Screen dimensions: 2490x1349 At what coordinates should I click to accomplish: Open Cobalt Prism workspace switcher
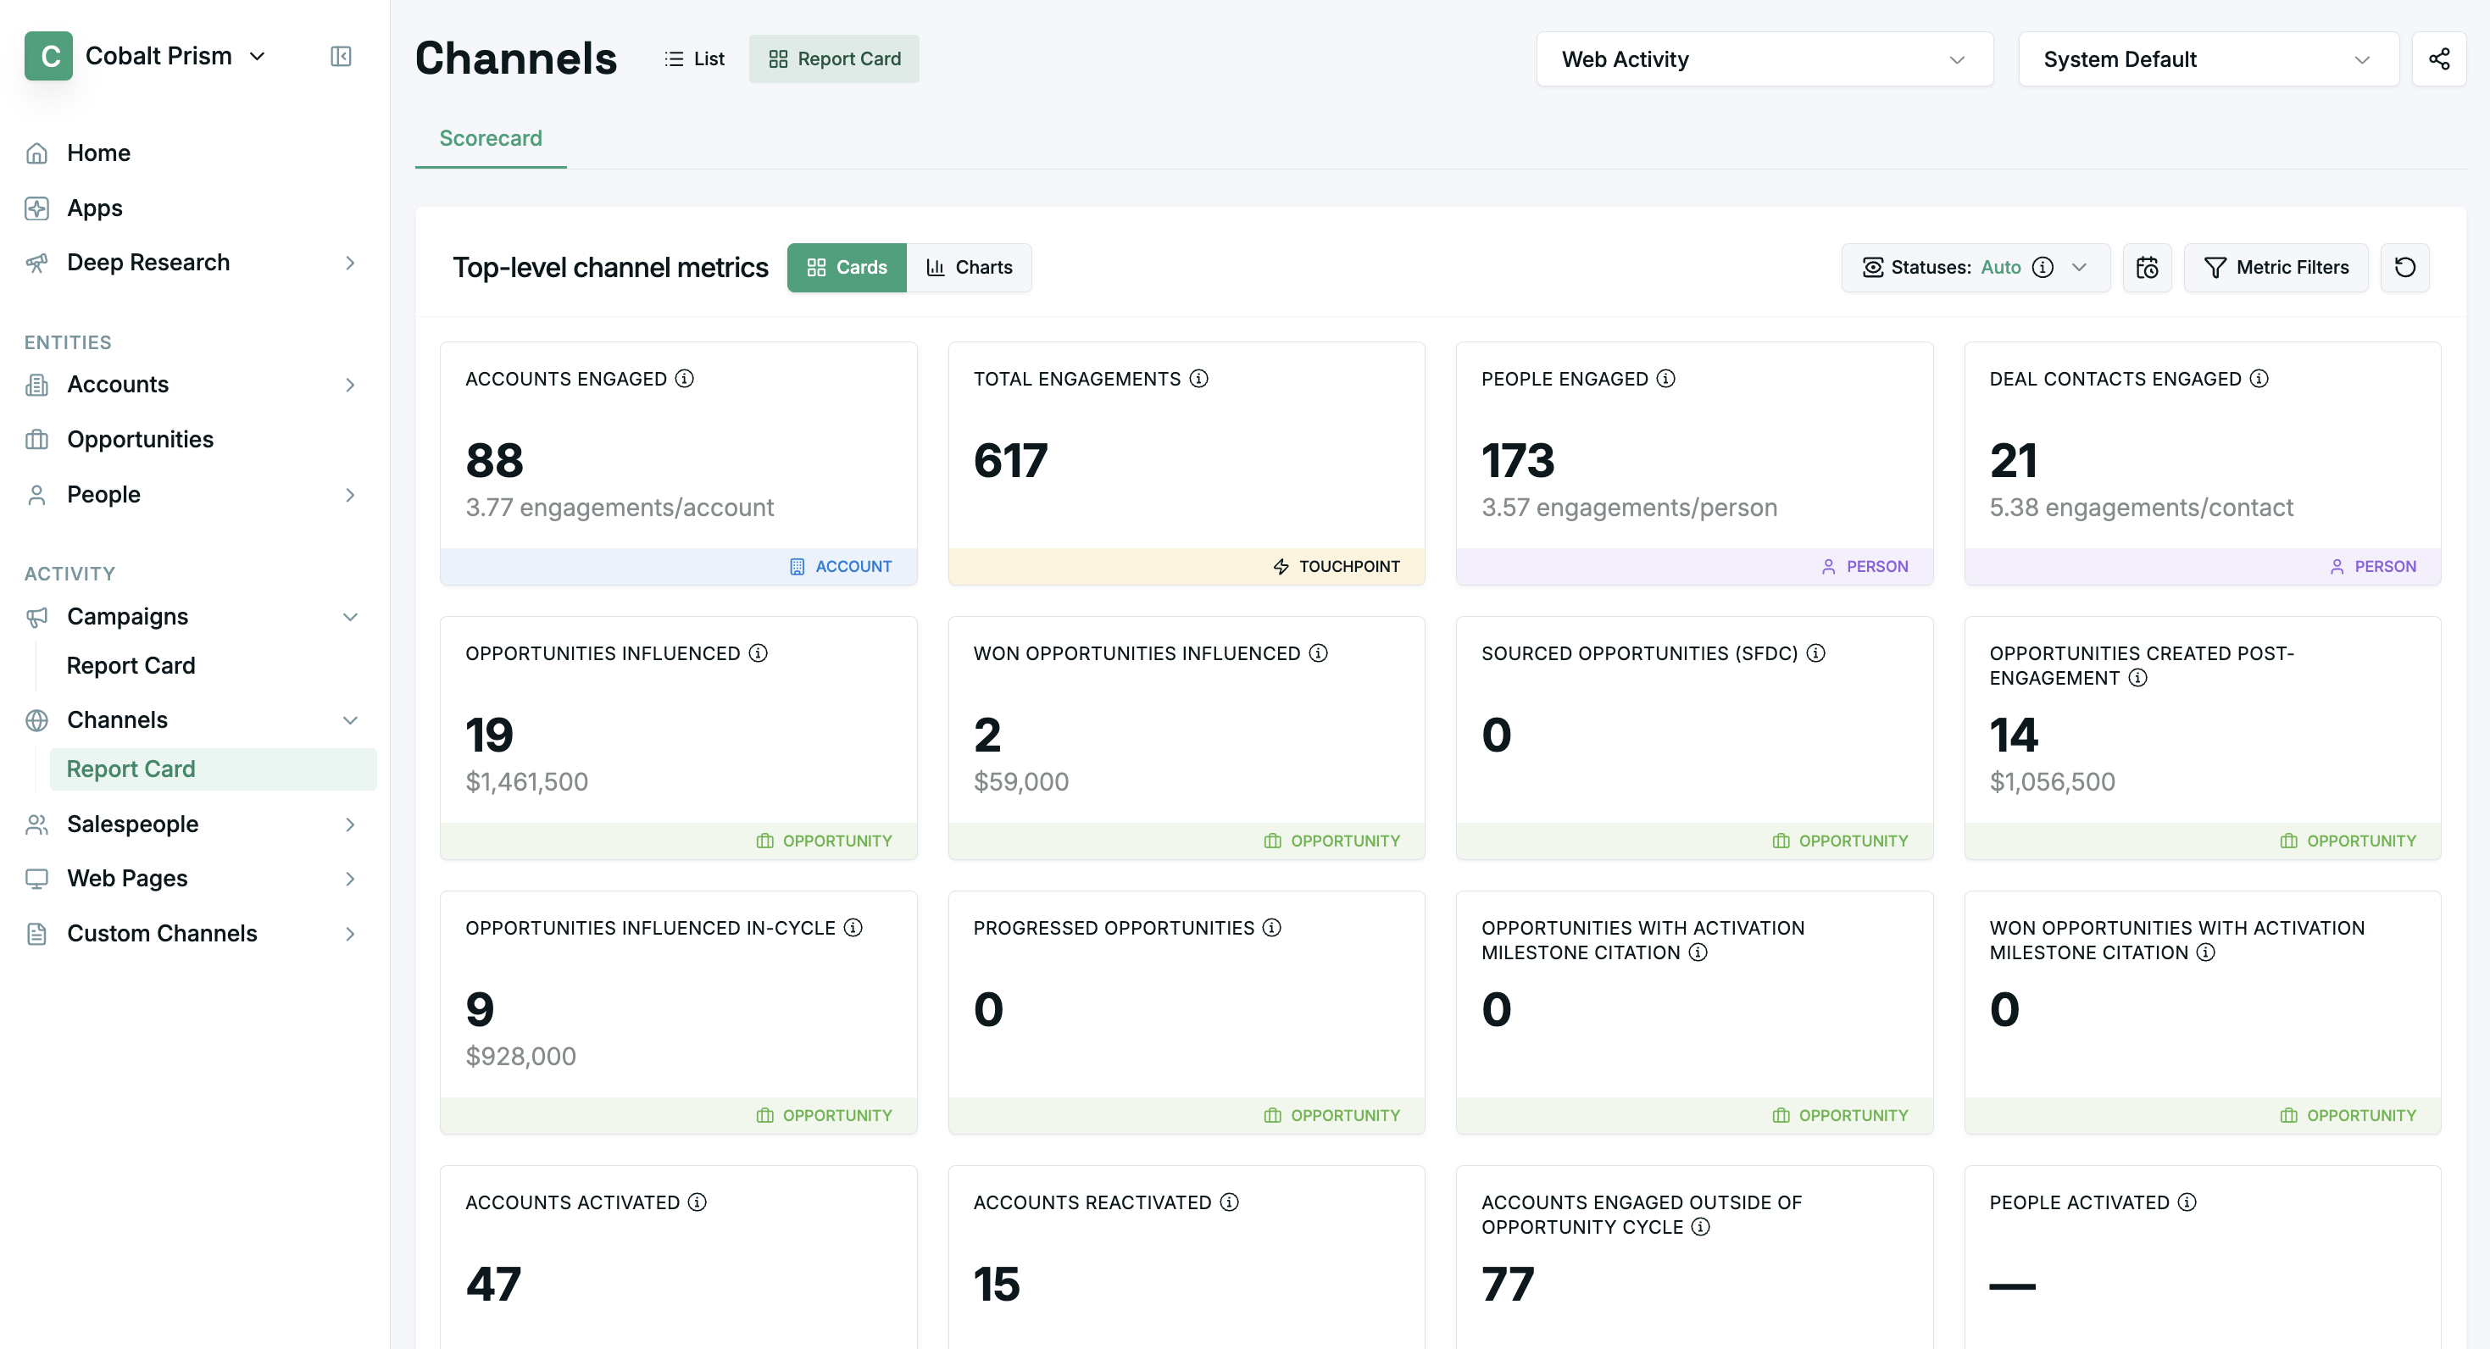(x=147, y=56)
